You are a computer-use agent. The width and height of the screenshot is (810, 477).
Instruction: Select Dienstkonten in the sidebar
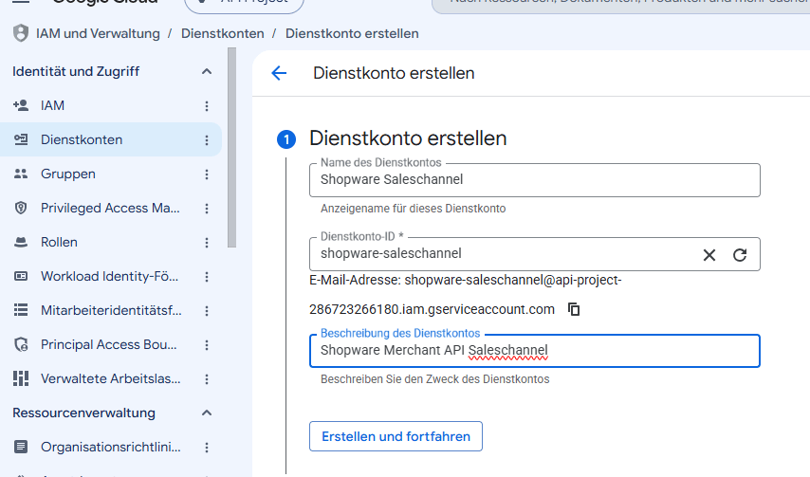(x=111, y=140)
